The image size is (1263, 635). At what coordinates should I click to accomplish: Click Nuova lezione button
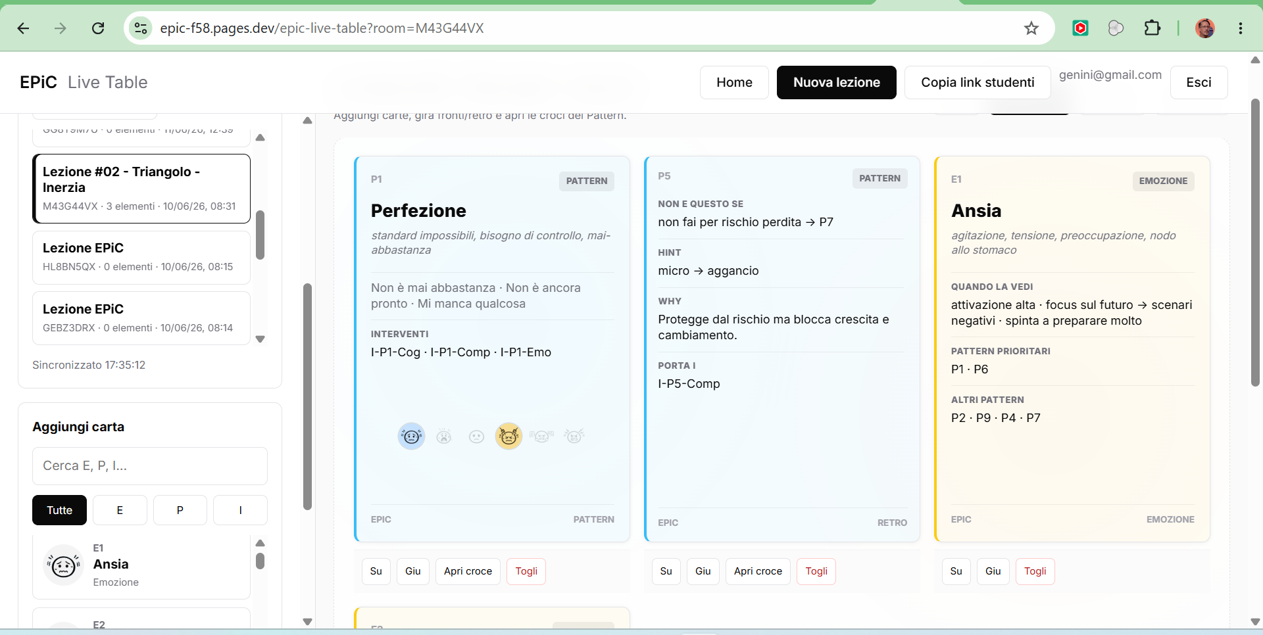click(x=836, y=82)
